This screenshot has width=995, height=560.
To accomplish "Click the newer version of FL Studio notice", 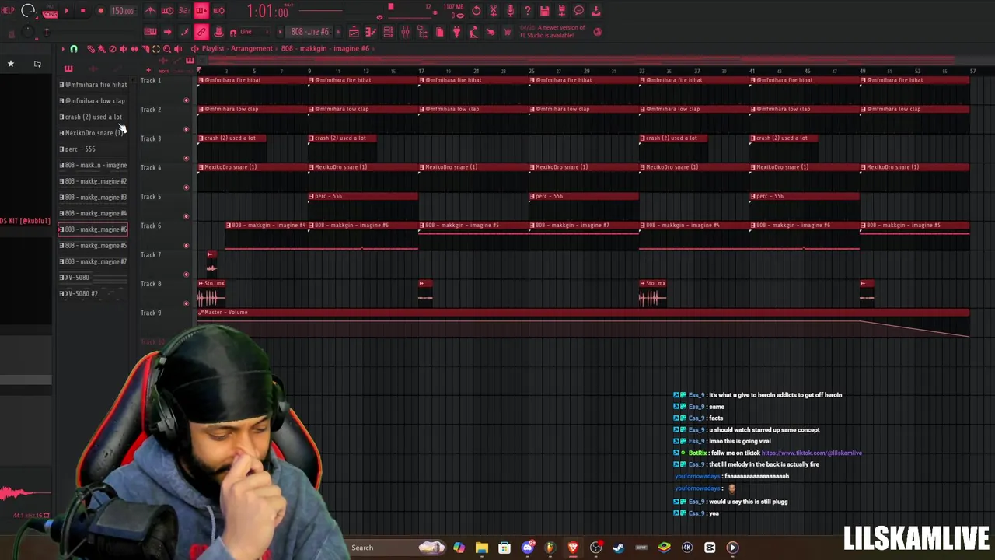I will (552, 32).
